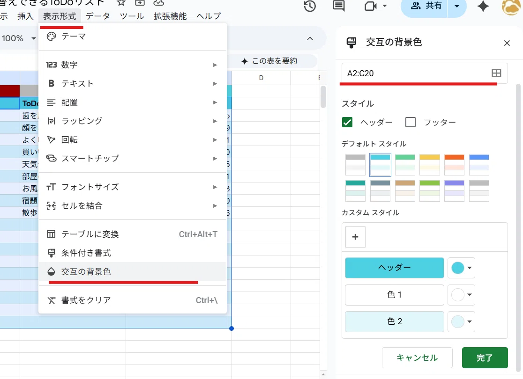The image size is (523, 379).
Task: Choose the yellow default style swatch
Action: [430, 165]
